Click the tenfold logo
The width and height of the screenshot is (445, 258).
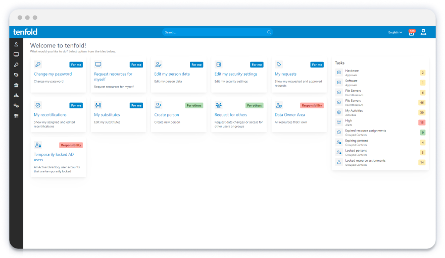pyautogui.click(x=25, y=32)
